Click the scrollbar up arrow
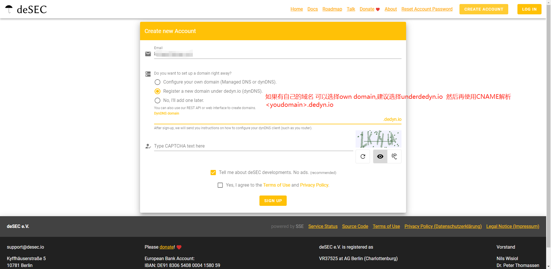The image size is (551, 269). click(x=548, y=2)
